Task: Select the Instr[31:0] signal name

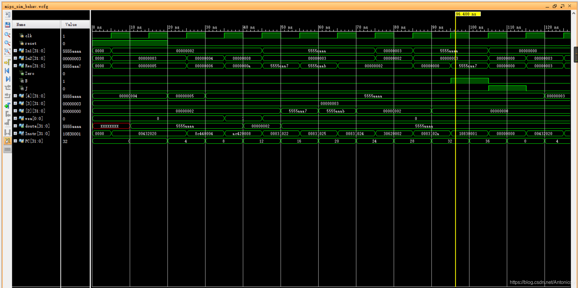Action: (x=37, y=134)
